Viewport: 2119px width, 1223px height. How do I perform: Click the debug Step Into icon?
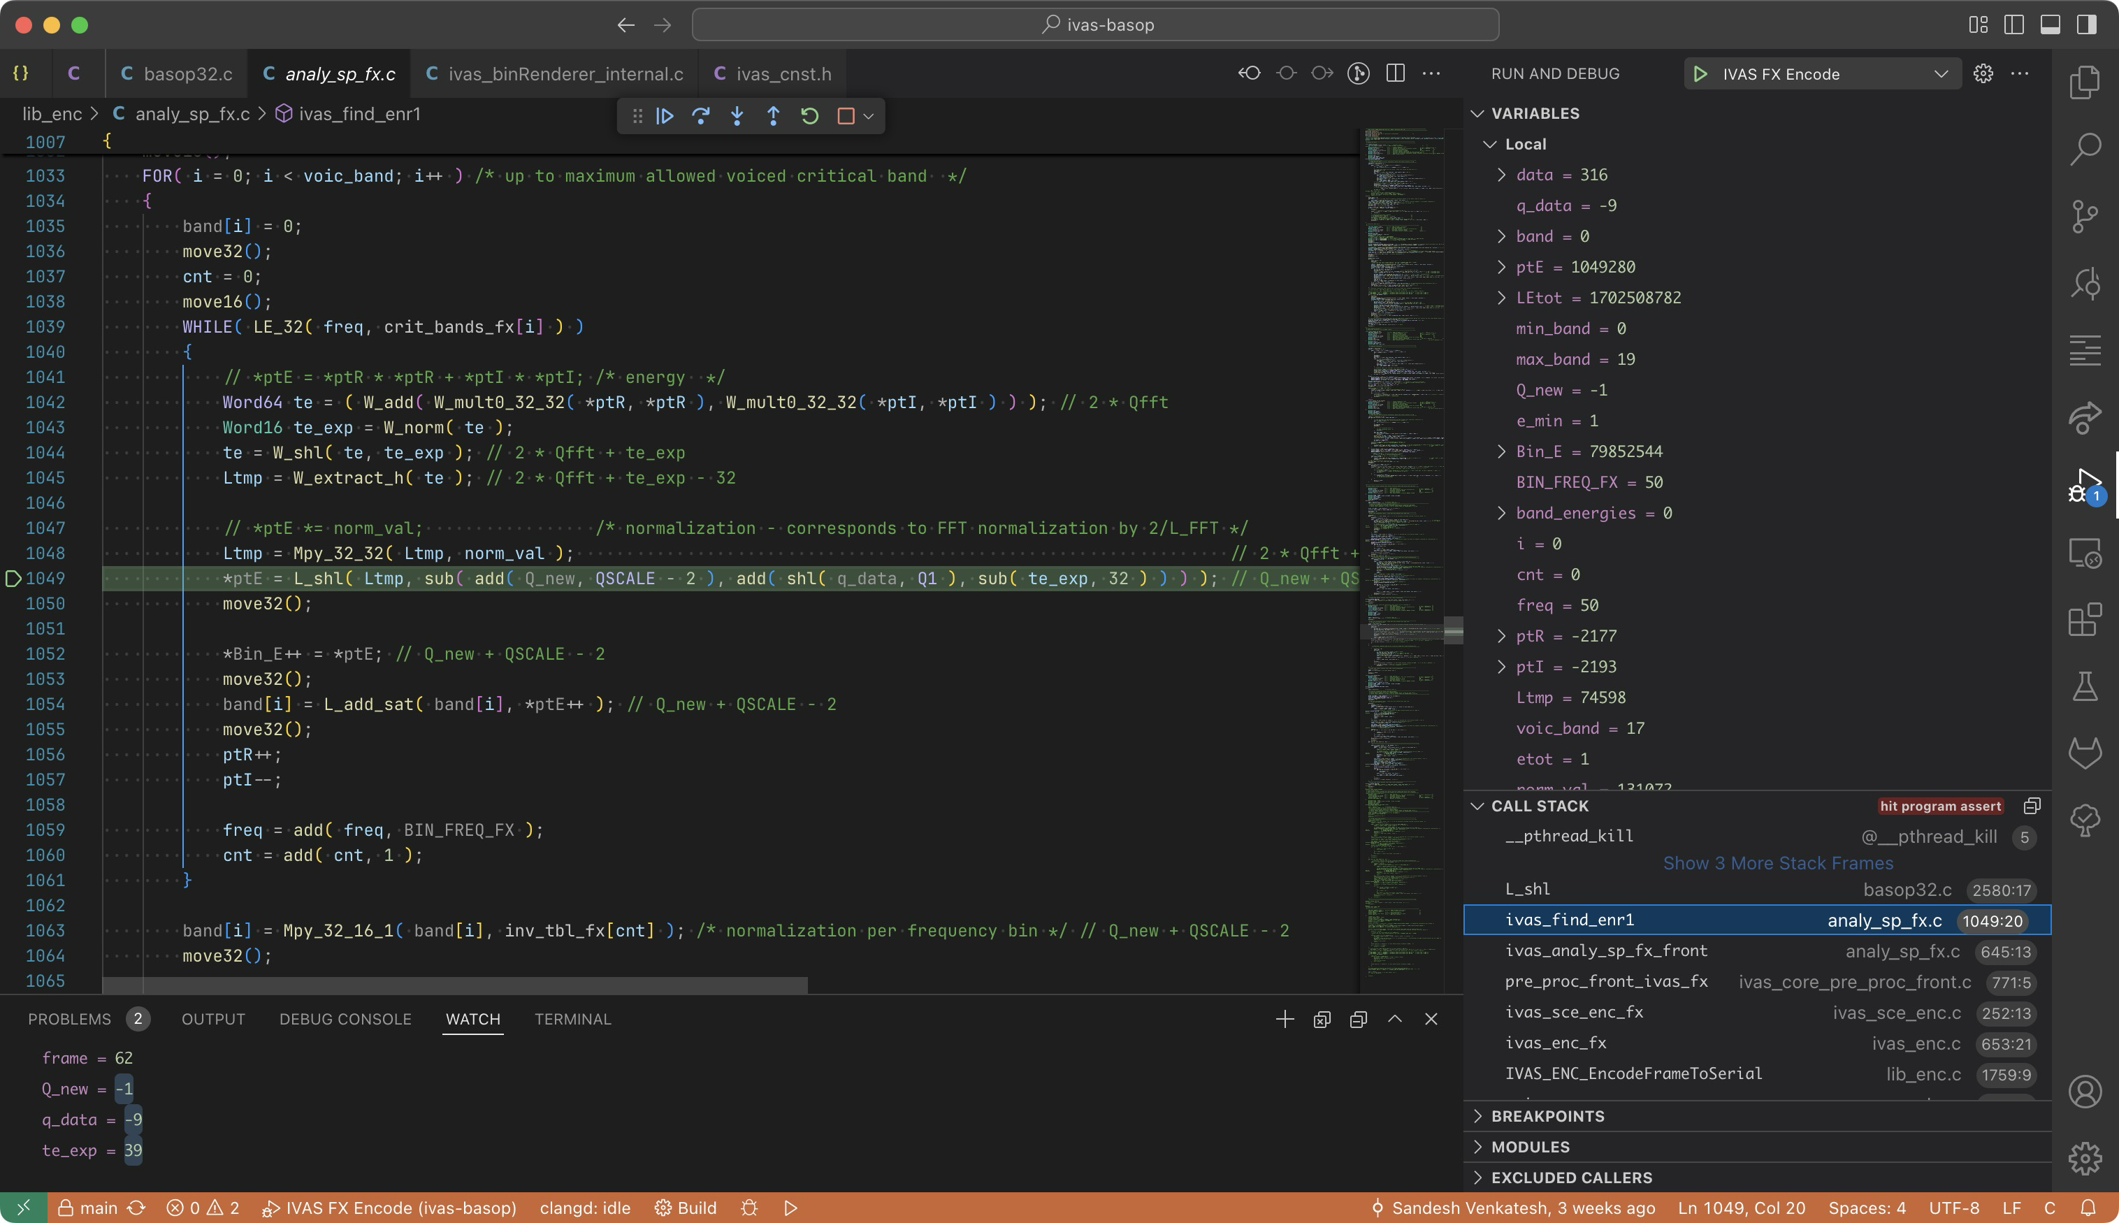[x=737, y=116]
